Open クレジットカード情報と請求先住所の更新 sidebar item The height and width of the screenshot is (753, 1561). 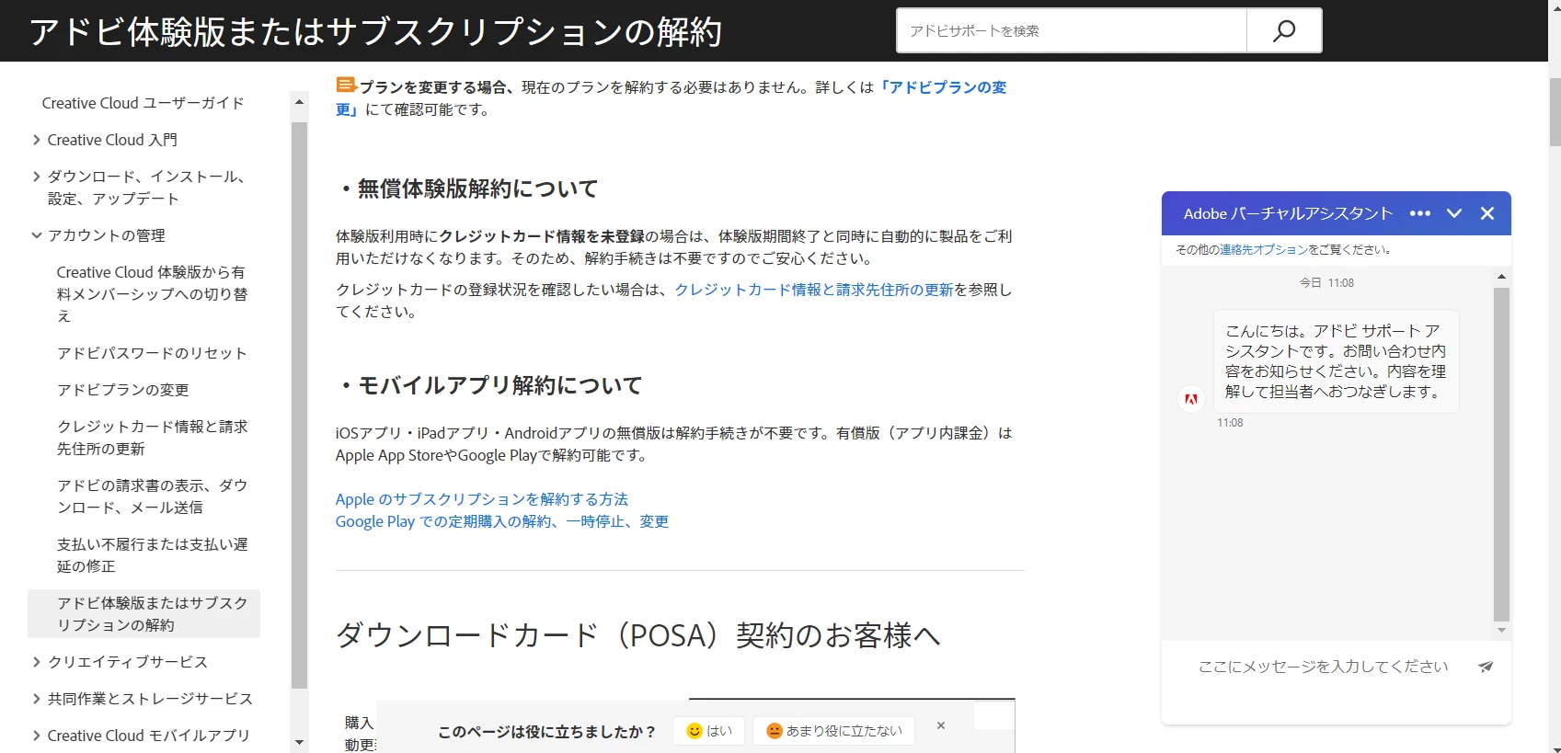(x=152, y=438)
